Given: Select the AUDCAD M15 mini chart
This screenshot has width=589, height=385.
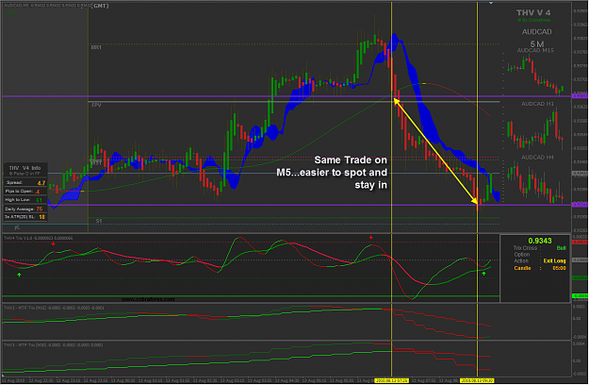Looking at the screenshot, I should coord(534,72).
